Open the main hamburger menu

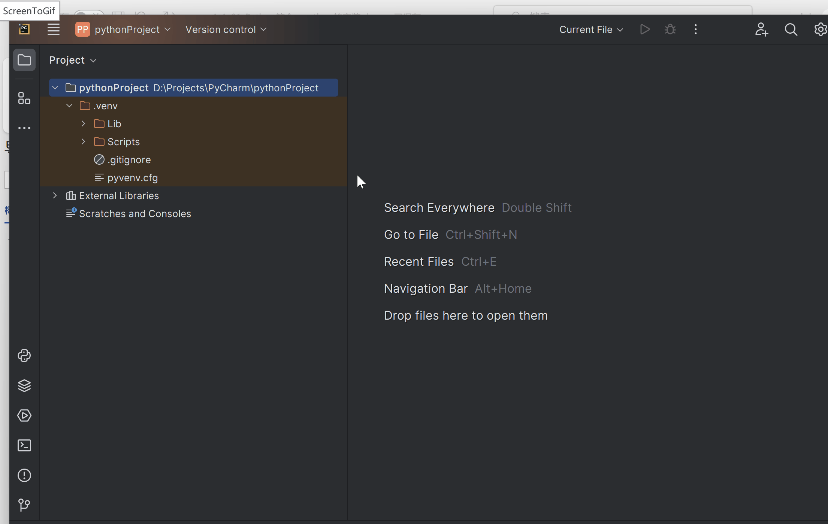(54, 30)
